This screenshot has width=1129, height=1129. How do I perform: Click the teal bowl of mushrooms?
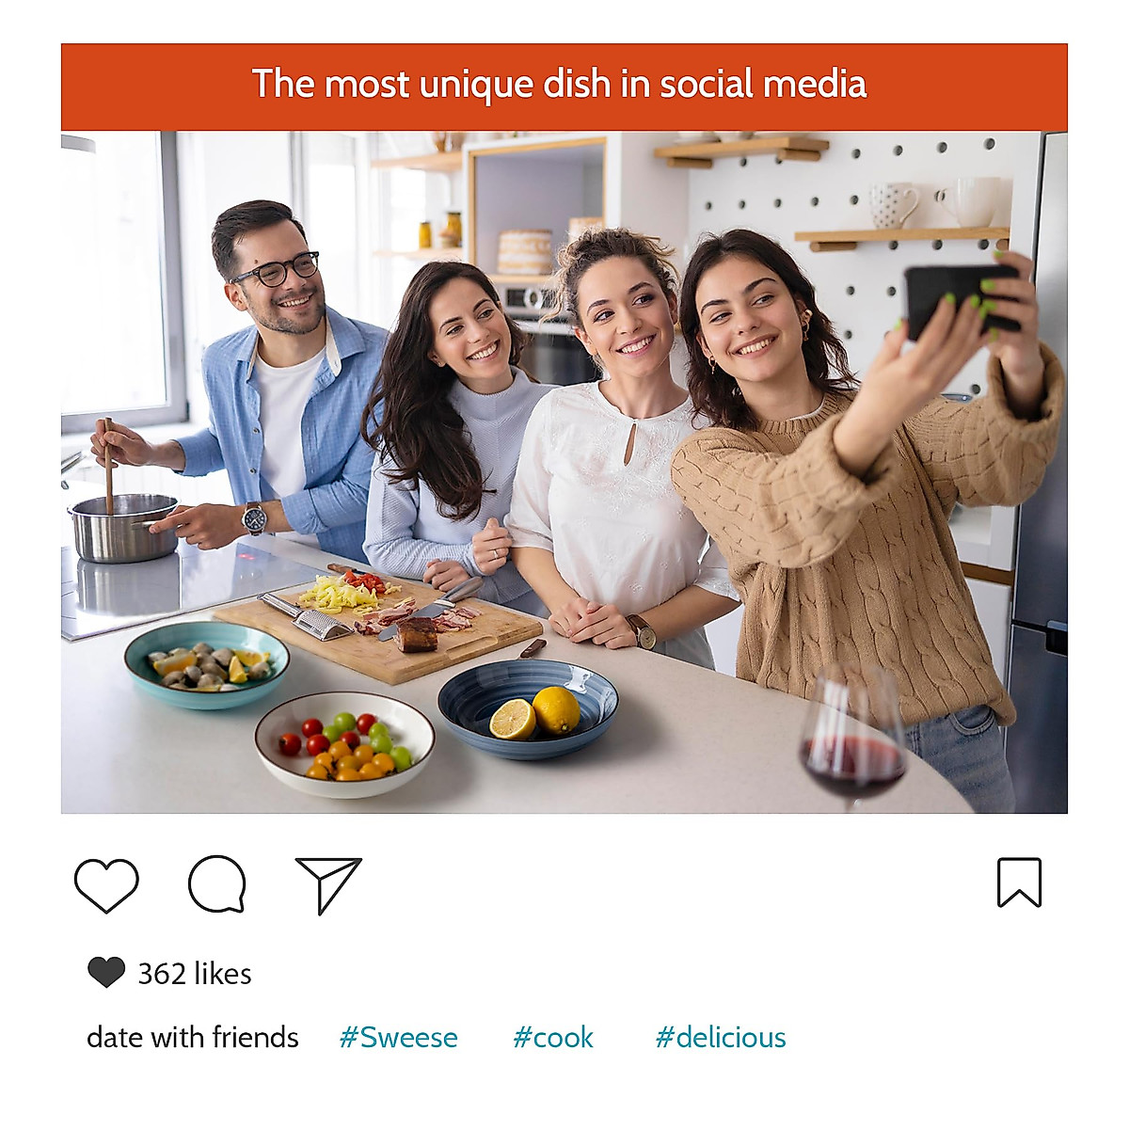[x=207, y=663]
